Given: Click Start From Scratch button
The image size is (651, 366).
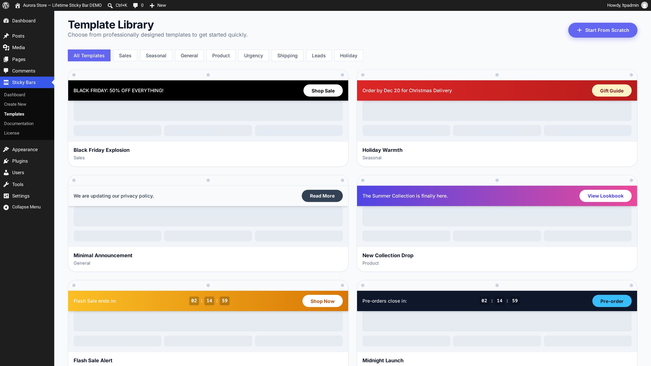Looking at the screenshot, I should [x=603, y=30].
